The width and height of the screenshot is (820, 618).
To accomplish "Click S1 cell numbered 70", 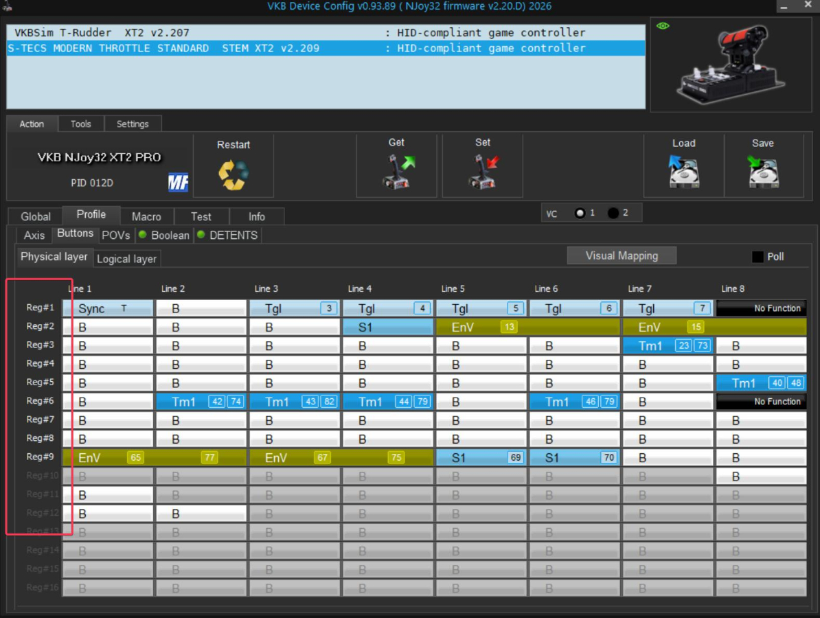I will (x=575, y=457).
